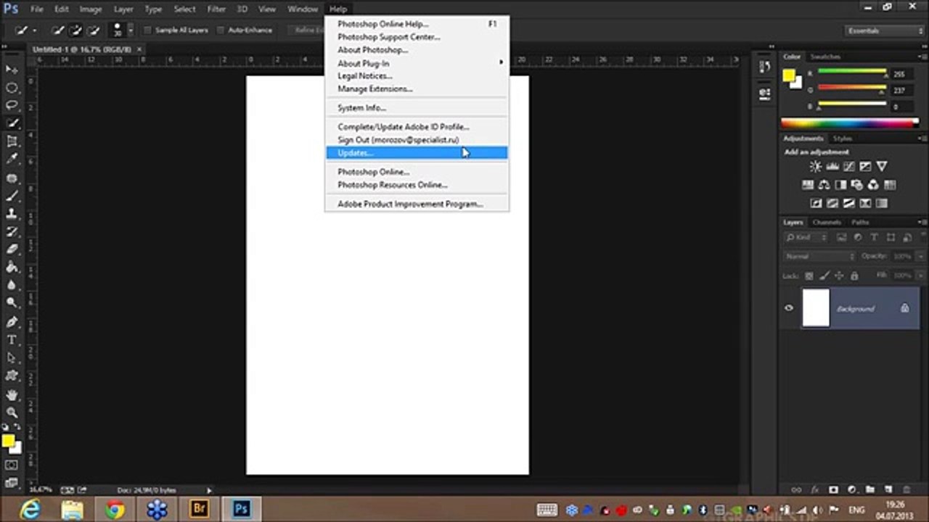Toggle Quick Mask mode button
The width and height of the screenshot is (929, 522).
[12, 465]
